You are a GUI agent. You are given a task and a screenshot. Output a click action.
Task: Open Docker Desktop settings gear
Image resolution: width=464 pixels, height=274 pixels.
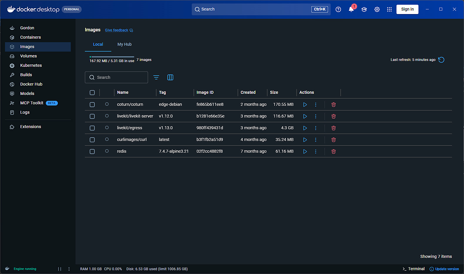[x=377, y=9]
